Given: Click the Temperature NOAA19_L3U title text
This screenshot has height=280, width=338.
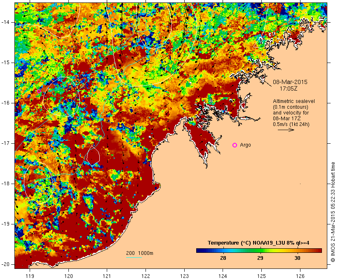Looking at the screenshot, I should pos(258,243).
